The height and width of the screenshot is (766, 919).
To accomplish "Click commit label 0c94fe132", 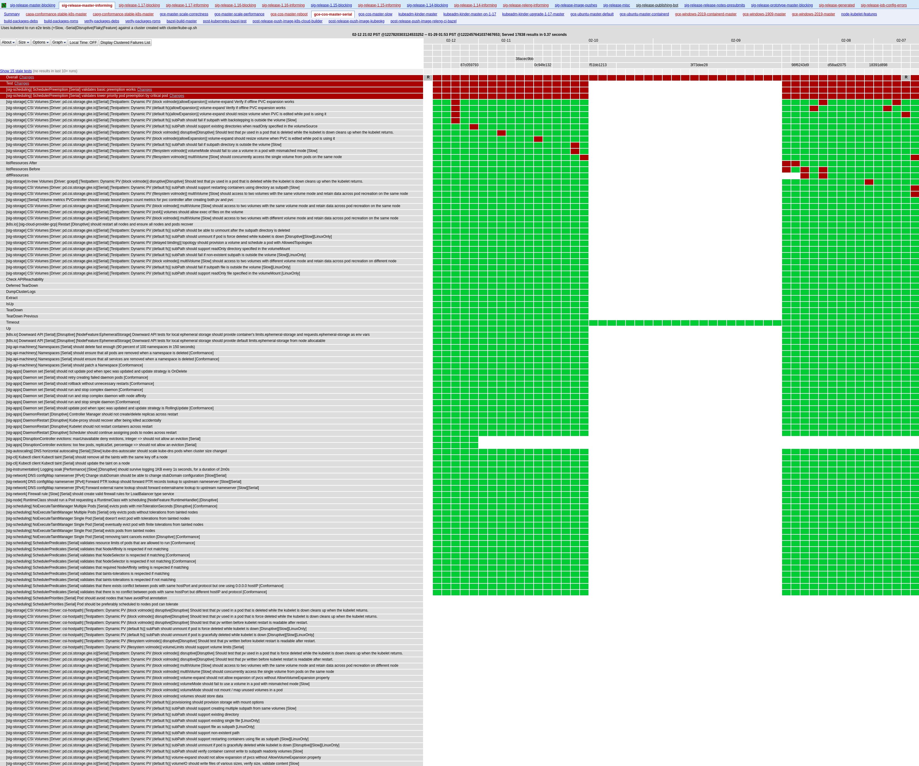I will pos(543,65).
